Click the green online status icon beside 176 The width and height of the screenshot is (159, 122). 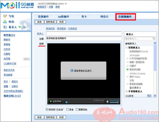click(20, 27)
